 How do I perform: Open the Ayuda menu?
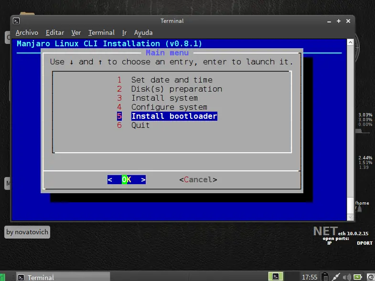point(143,33)
